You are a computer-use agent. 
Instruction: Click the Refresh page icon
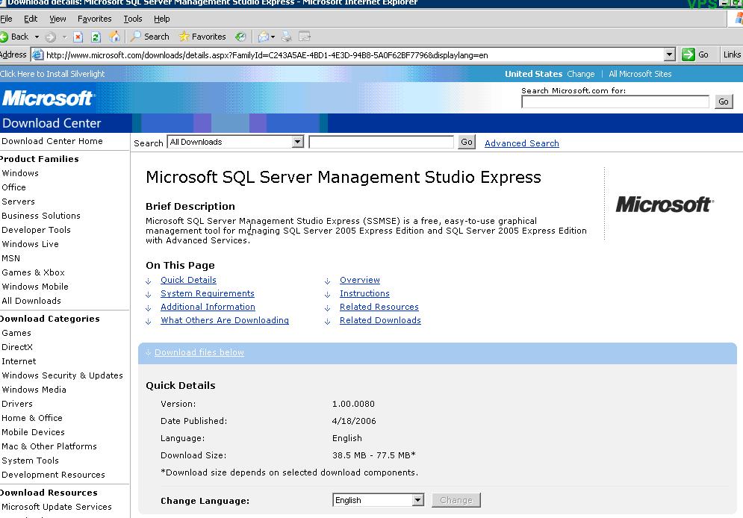click(x=96, y=37)
